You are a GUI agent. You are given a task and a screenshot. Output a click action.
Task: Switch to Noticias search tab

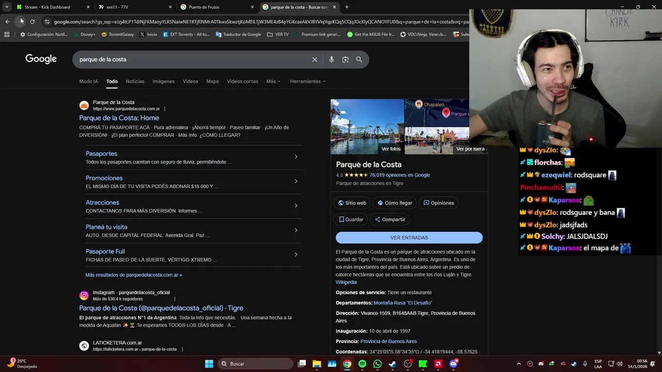(135, 81)
